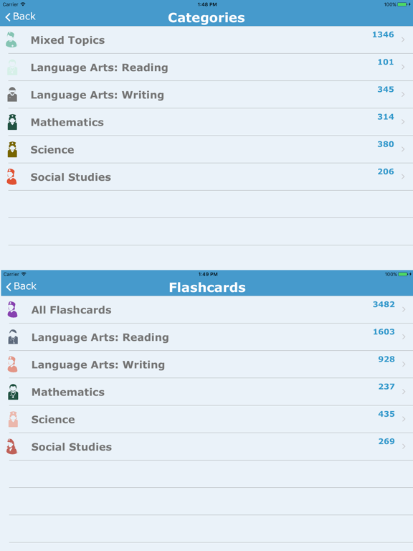Open the Social Studies category label
This screenshot has width=413, height=551.
[x=70, y=177]
